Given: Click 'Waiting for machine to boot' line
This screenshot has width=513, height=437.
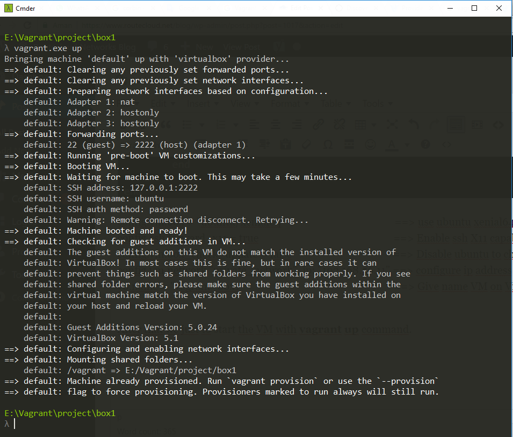Looking at the screenshot, I should [x=178, y=177].
